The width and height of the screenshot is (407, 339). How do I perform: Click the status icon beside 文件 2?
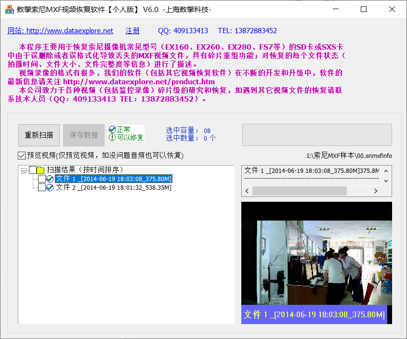(x=50, y=187)
